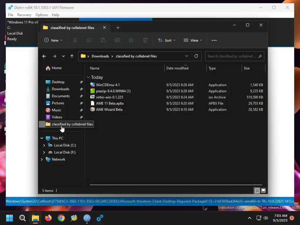Expand Local Disk (C:) node

click(44, 145)
